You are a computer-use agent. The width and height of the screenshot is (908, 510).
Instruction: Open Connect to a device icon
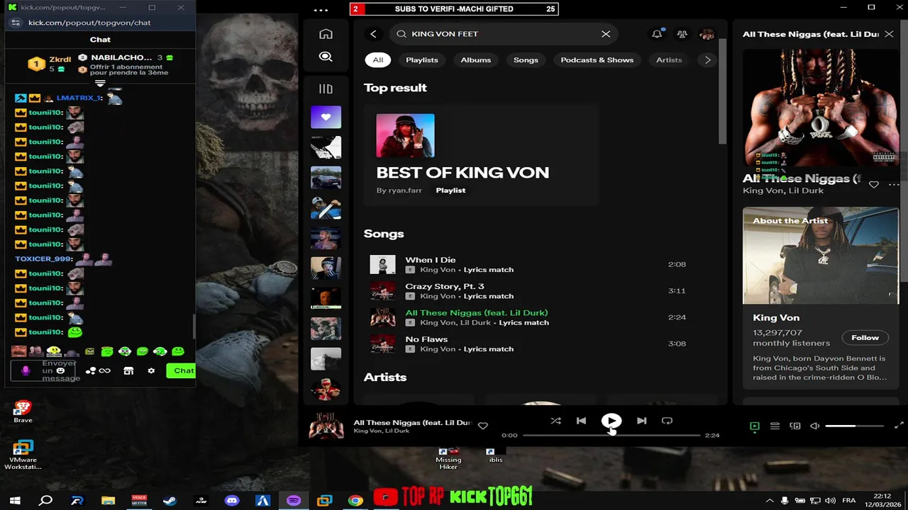point(795,426)
